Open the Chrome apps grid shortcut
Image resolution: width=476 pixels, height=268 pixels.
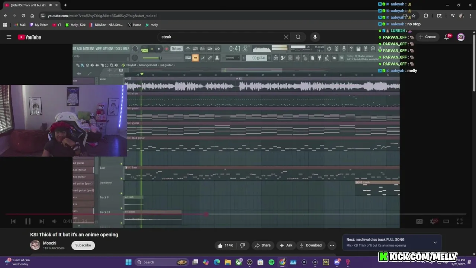point(5,25)
